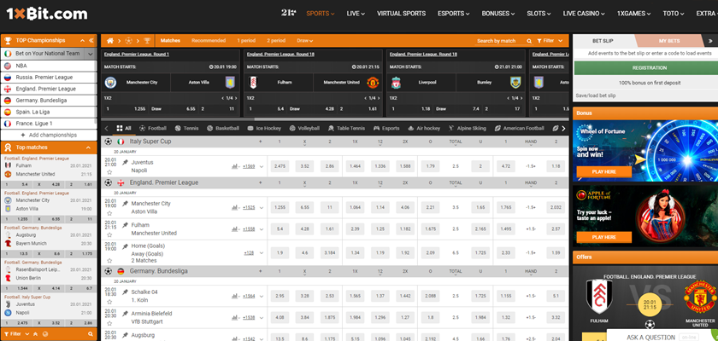Click PLAY HERE on Wheel of Fortune

[604, 171]
